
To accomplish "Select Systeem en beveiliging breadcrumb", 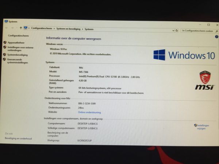I will click(68, 29).
